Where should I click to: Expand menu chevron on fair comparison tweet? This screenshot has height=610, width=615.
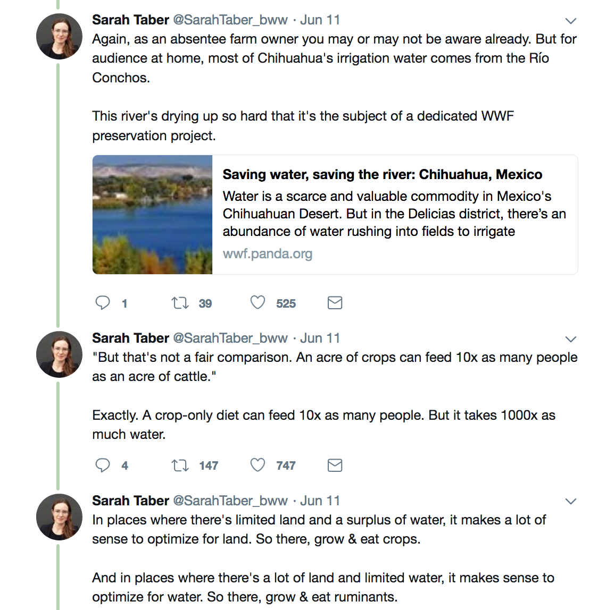[571, 340]
